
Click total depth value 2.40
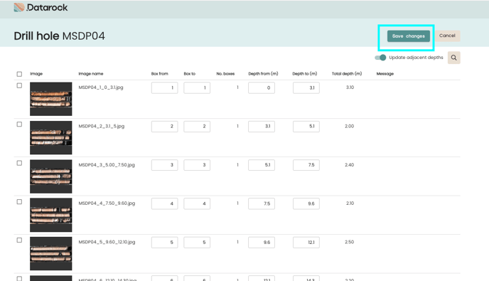[349, 165]
